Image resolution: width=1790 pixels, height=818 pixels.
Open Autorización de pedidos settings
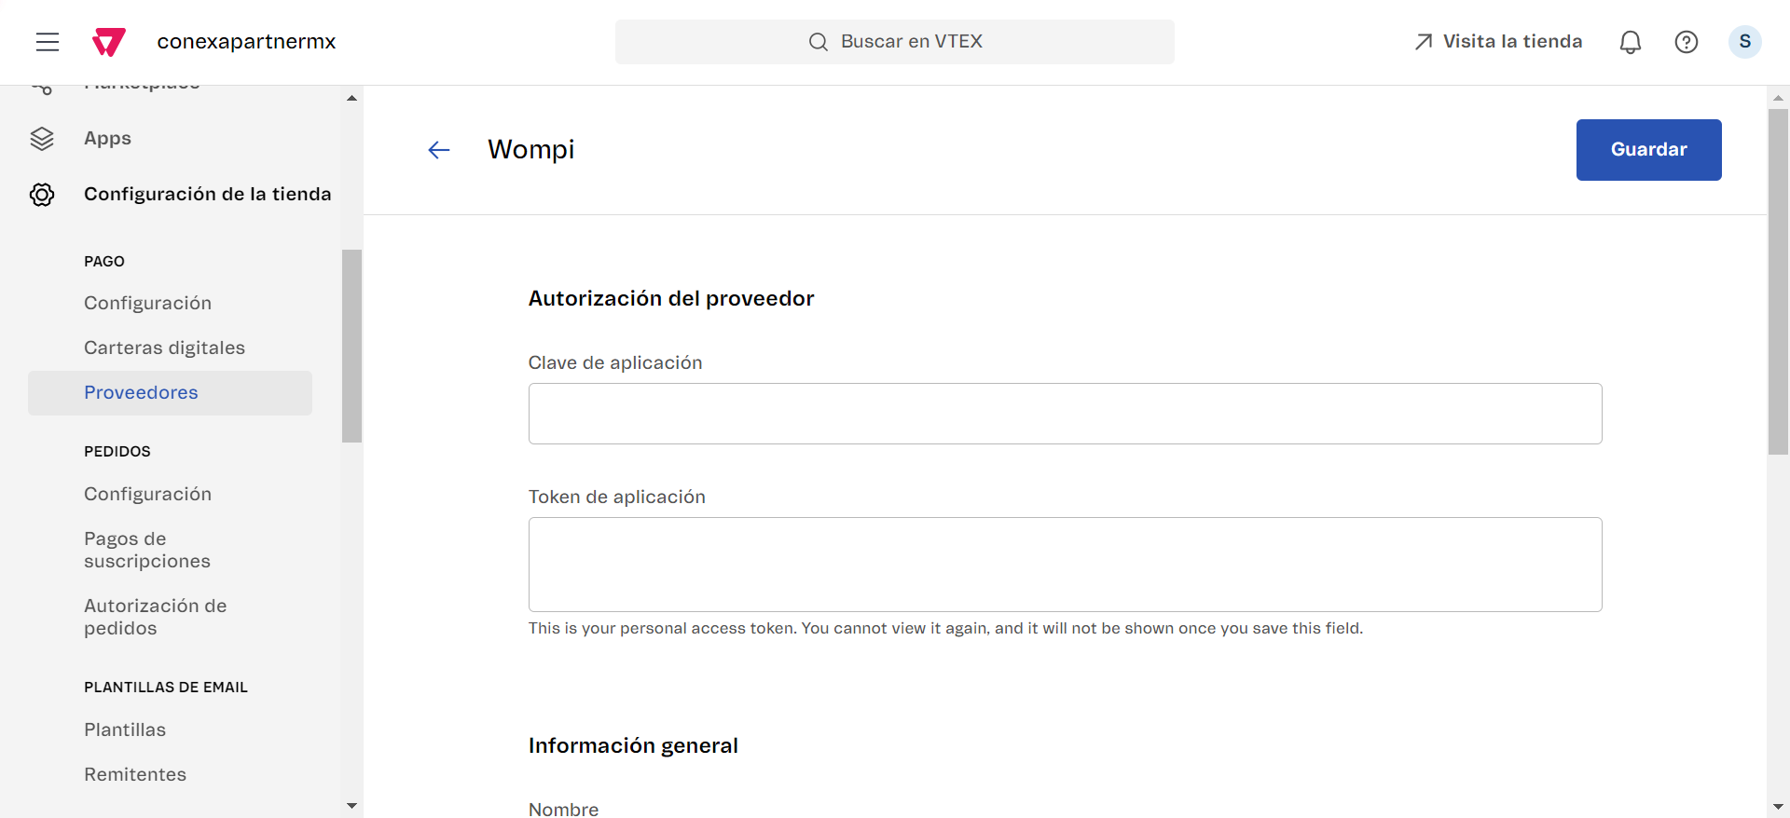(x=155, y=617)
